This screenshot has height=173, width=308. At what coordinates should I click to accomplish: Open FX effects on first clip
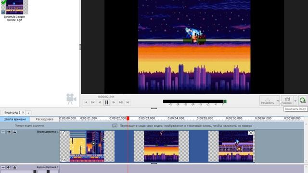(64, 160)
